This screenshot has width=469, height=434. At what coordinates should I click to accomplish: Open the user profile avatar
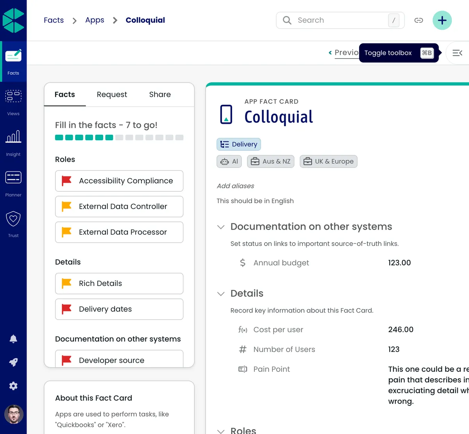pyautogui.click(x=14, y=414)
